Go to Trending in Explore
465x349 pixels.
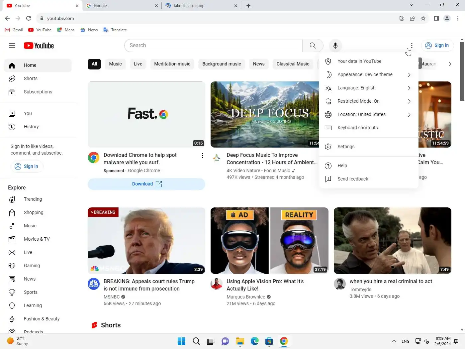38,199
